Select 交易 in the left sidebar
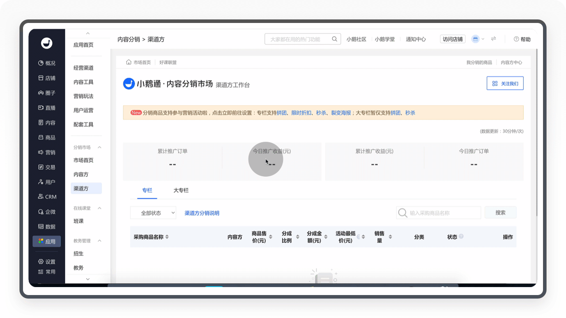This screenshot has height=318, width=566. point(46,167)
